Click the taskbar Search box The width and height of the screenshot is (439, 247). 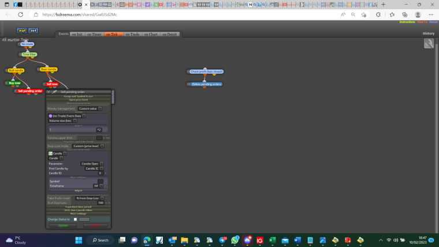pos(101,240)
